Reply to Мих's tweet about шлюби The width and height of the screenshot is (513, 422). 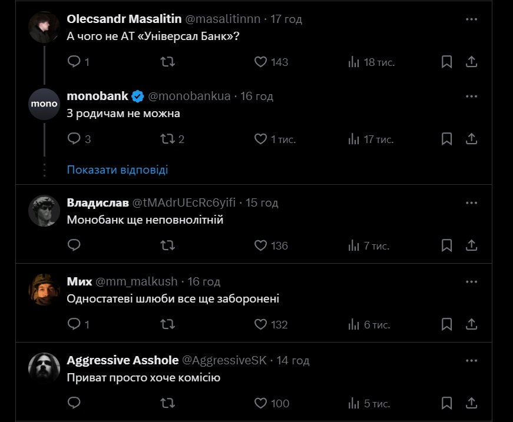(x=74, y=324)
